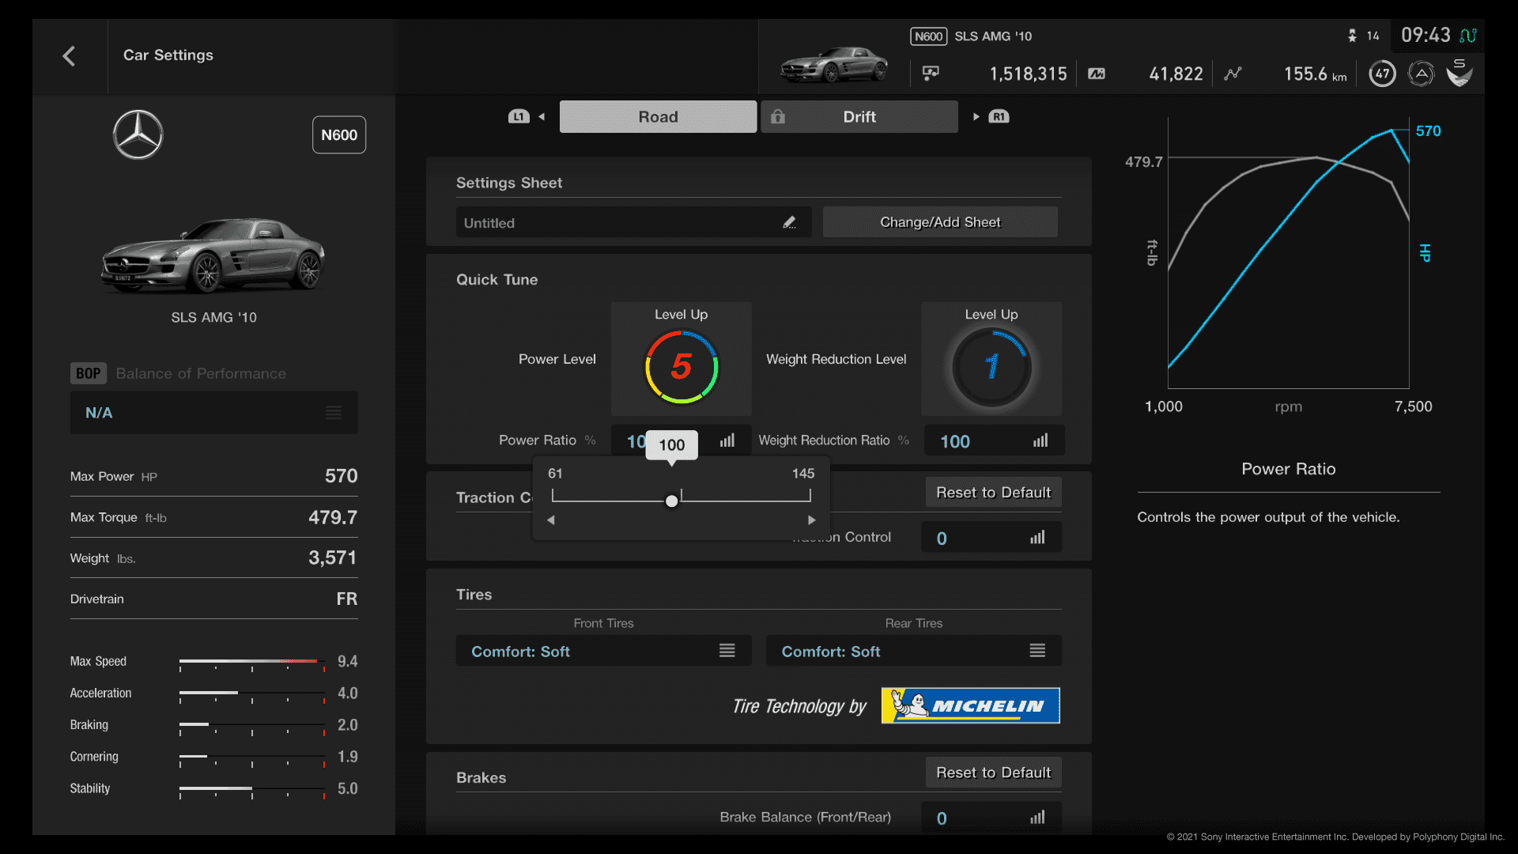Click the N600 badge in top bar
This screenshot has width=1518, height=854.
(x=928, y=36)
